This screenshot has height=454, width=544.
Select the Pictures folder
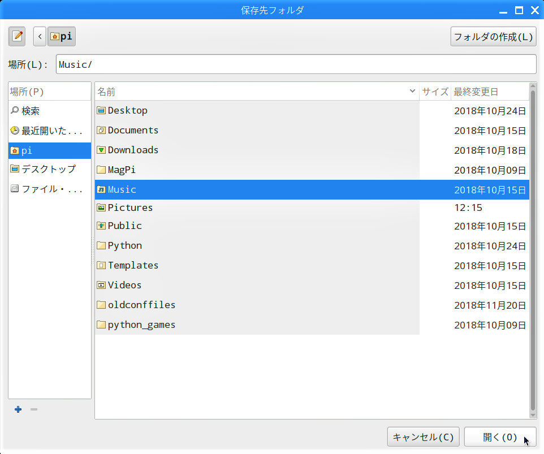pos(130,207)
